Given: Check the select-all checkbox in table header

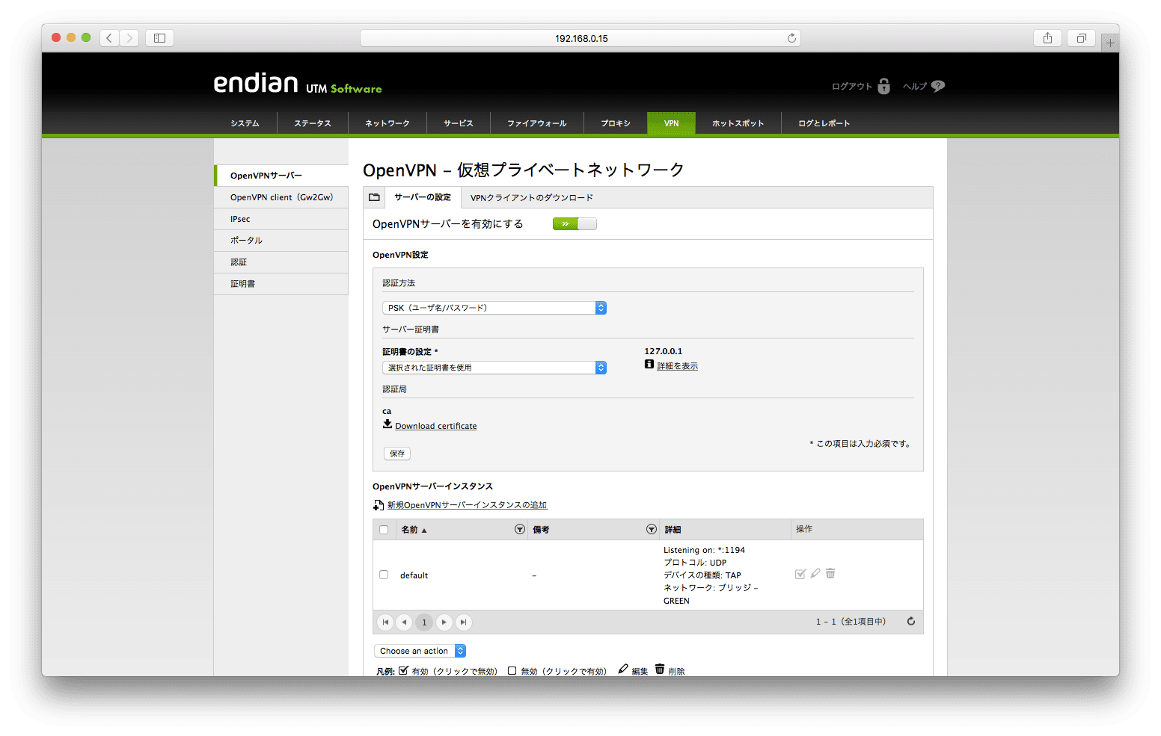Looking at the screenshot, I should pyautogui.click(x=384, y=530).
